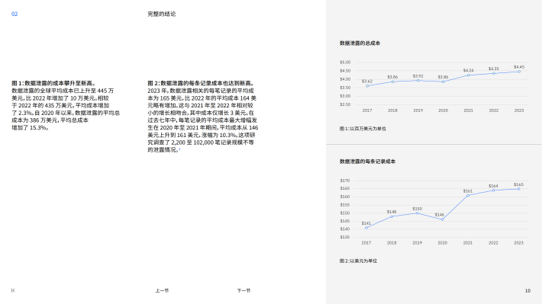Screen dimensions: 542x304
Task: Click the $5.00 axis label in top chart
Action: [x=345, y=62]
